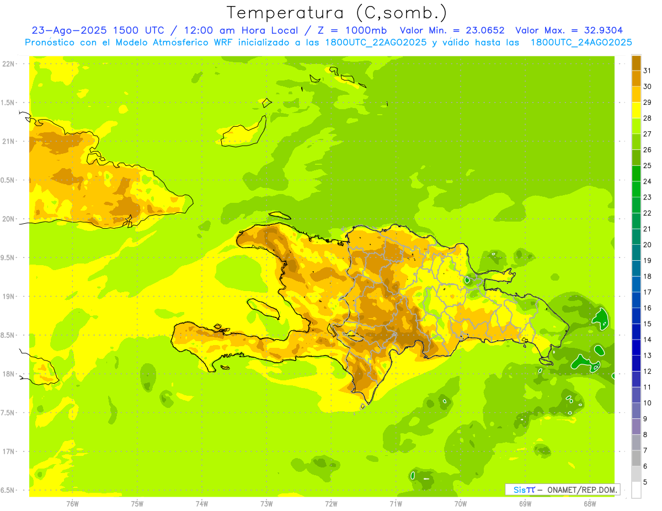This screenshot has height=511, width=662.
Task: Click the colorbar label '14'
Action: pyautogui.click(x=648, y=340)
